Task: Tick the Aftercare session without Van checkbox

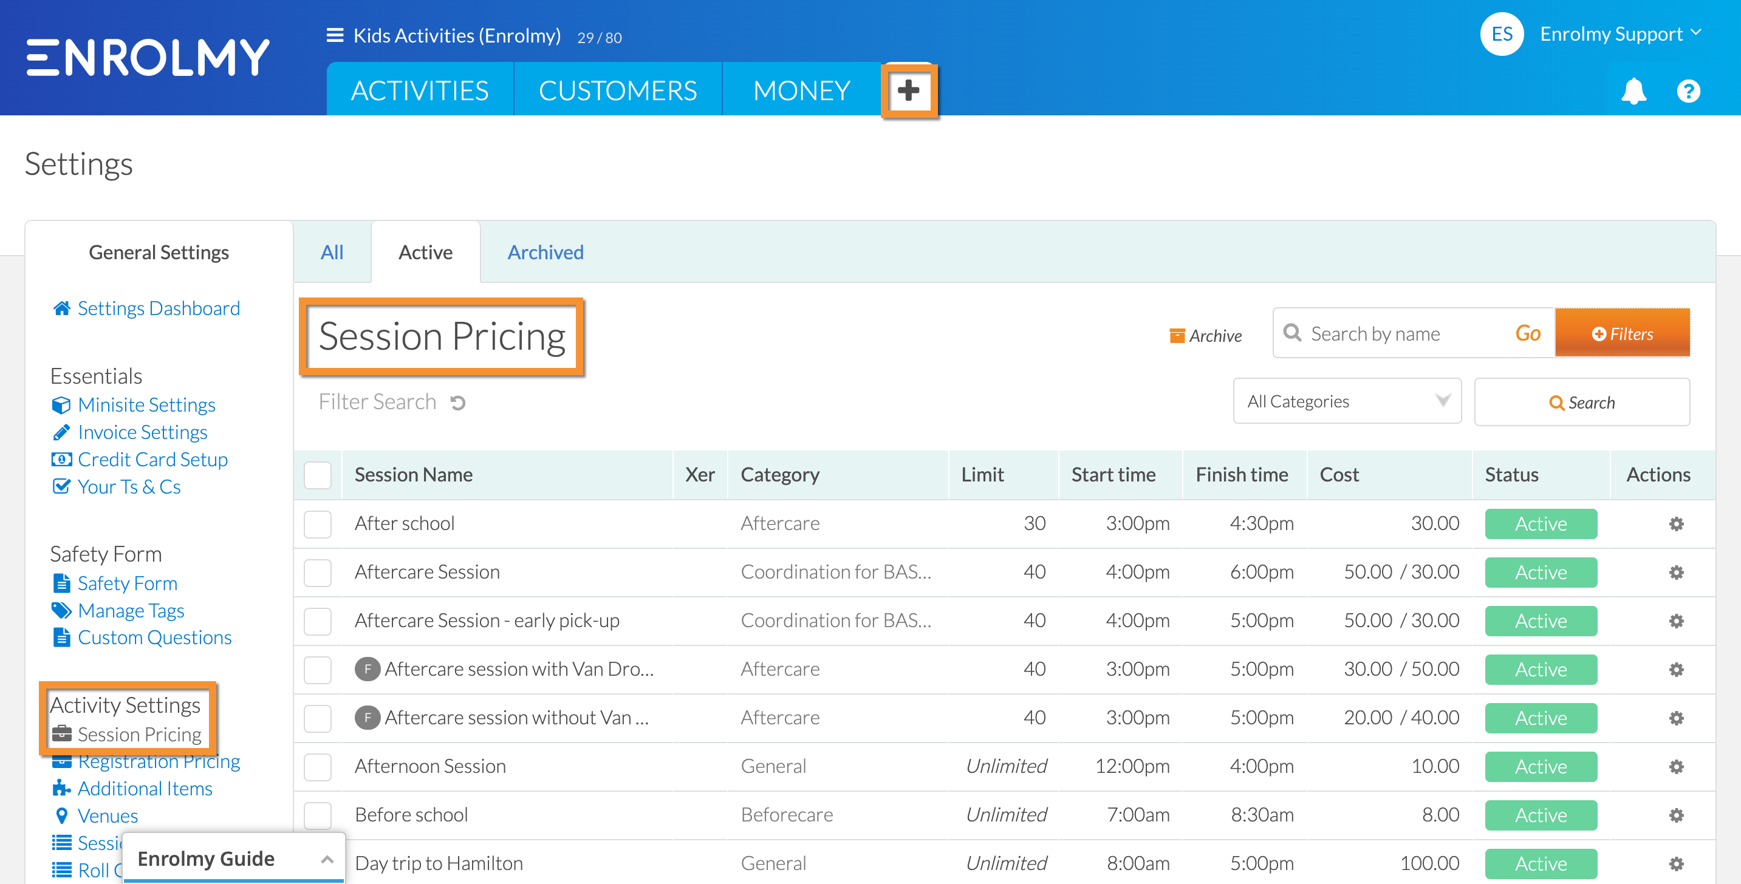Action: (x=317, y=718)
